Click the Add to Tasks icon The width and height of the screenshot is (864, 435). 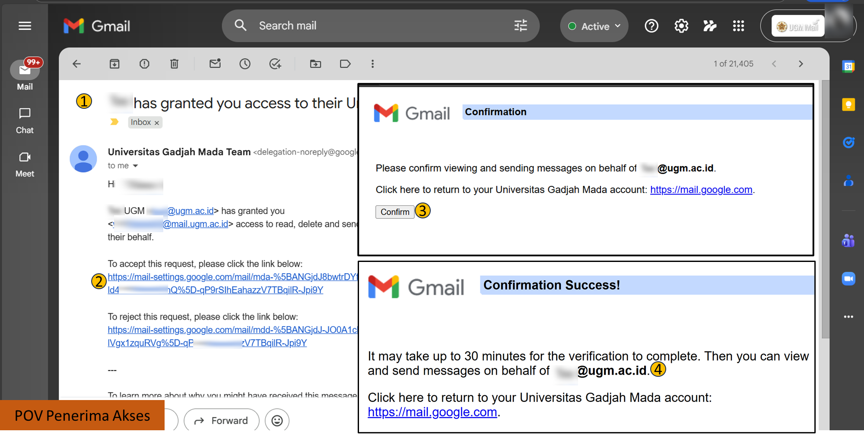[275, 64]
